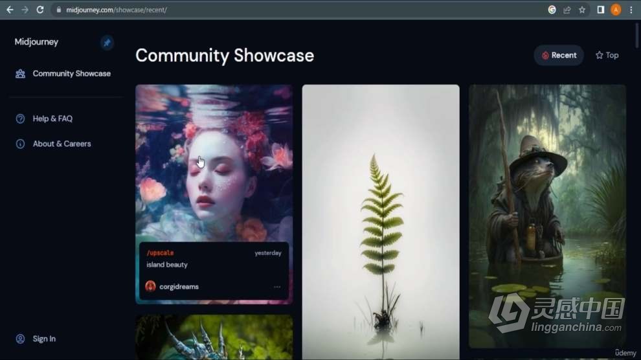Bookmark this page with the star icon
The height and width of the screenshot is (360, 641).
[x=582, y=10]
